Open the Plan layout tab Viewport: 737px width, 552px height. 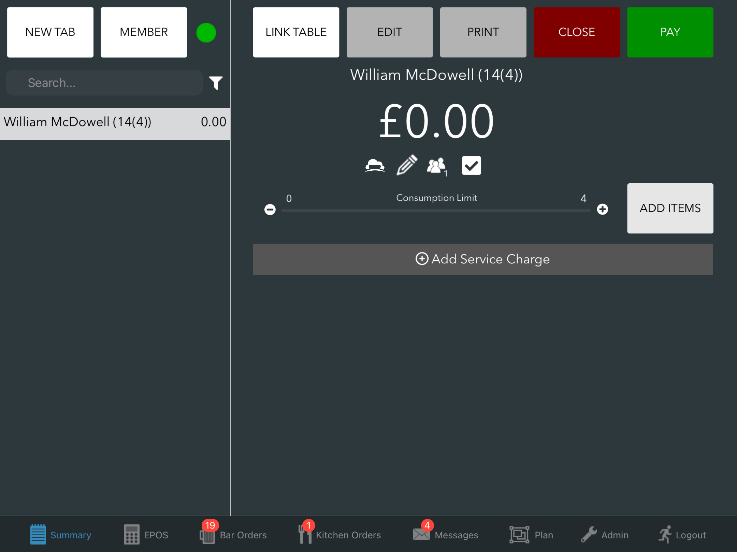[x=531, y=535]
